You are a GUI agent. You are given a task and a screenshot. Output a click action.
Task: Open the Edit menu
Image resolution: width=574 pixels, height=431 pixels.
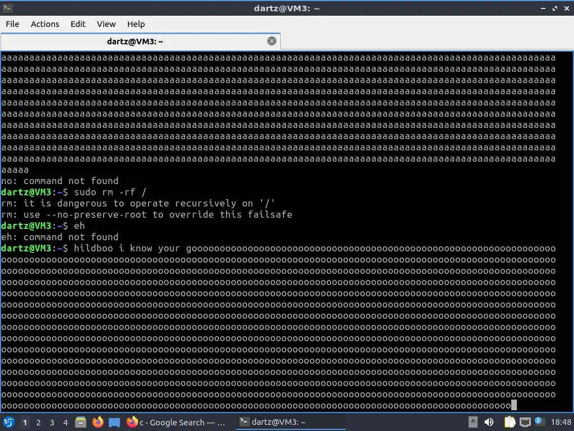[x=77, y=24]
